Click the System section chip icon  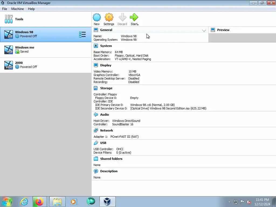96,46
